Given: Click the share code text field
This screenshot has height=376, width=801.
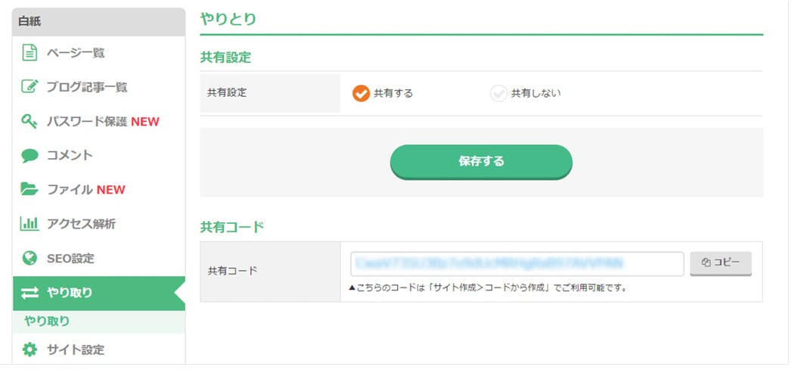Looking at the screenshot, I should click(x=517, y=263).
